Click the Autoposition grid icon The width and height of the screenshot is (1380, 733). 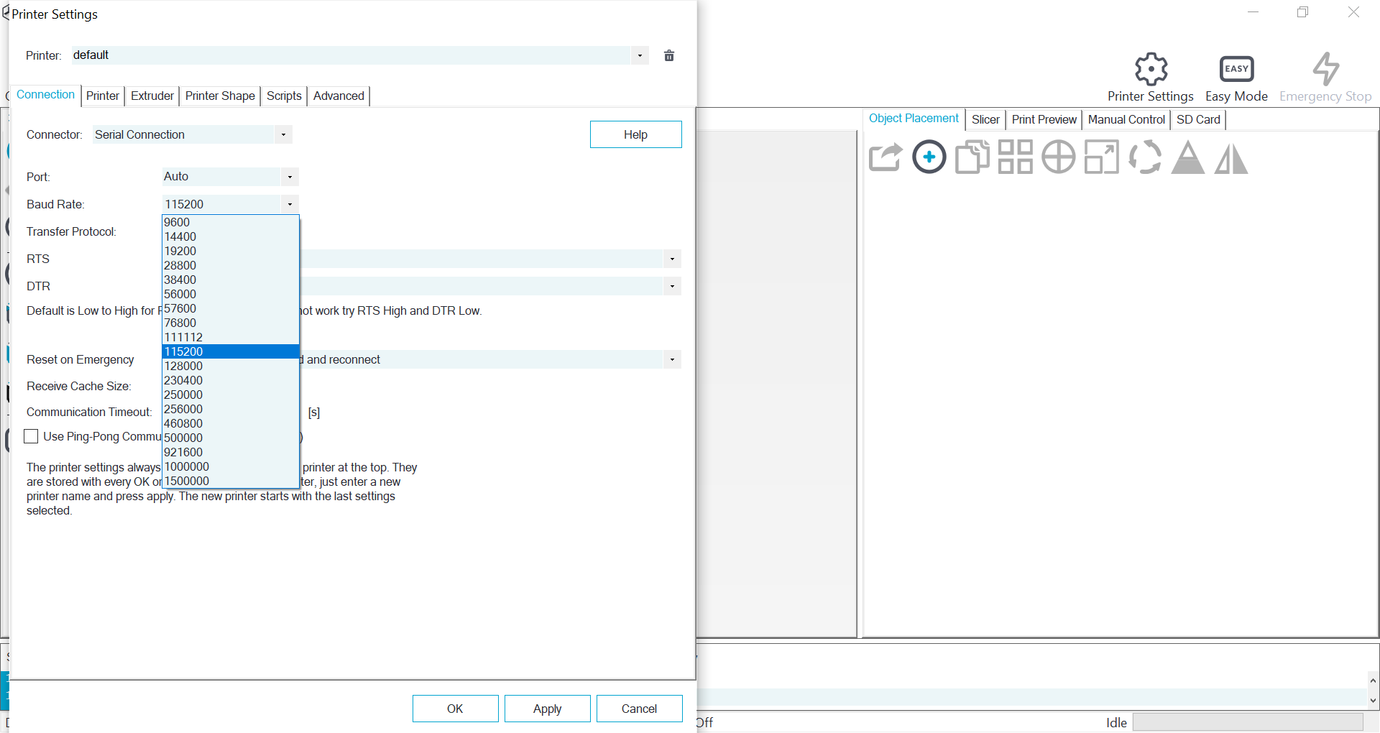pos(1015,157)
